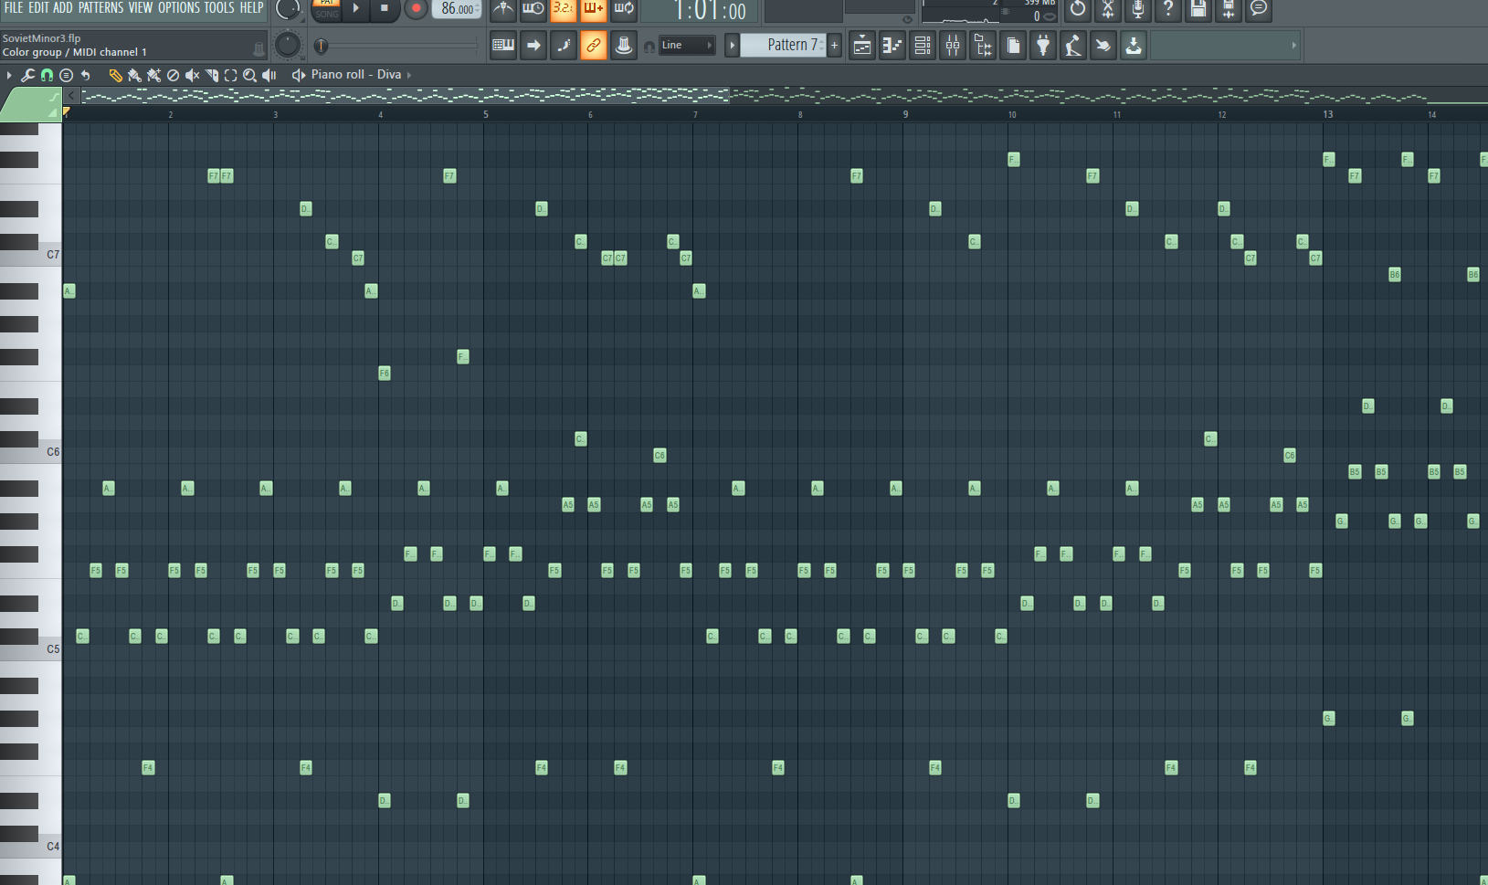Open the Line snap dropdown
1488x885 pixels.
click(686, 45)
